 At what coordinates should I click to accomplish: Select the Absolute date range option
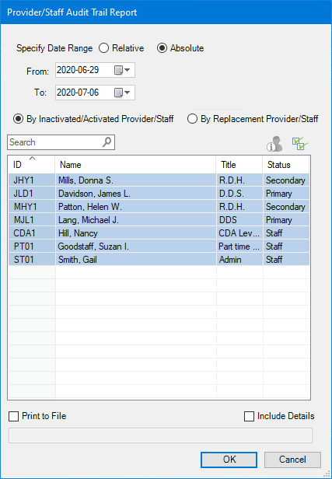(x=180, y=48)
